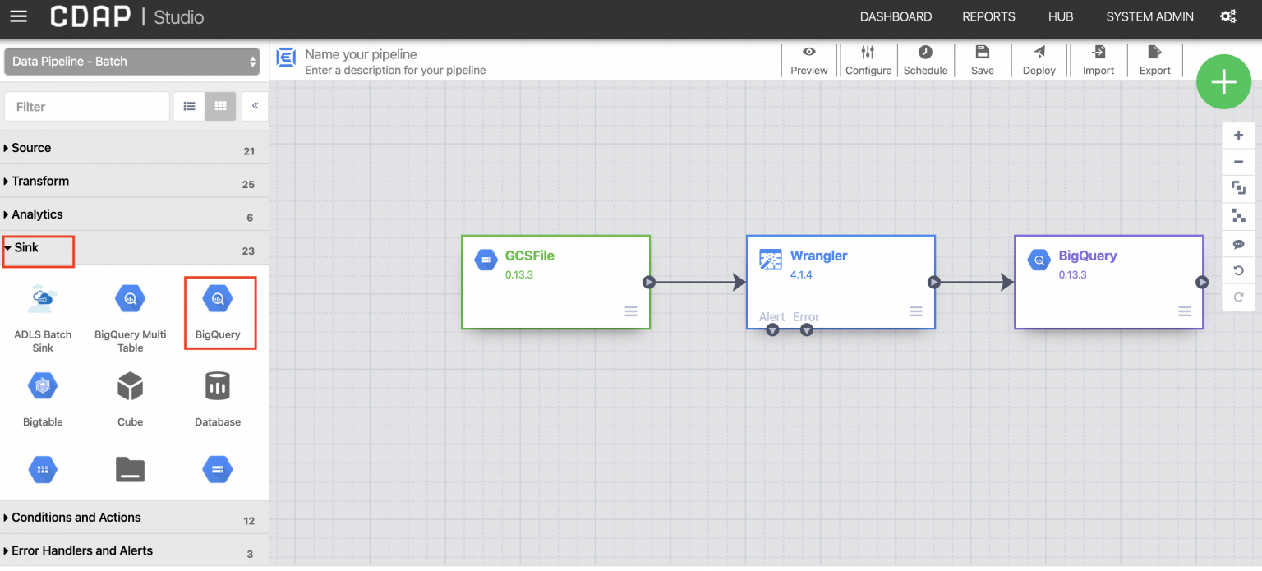Collapse the Sink category
The image size is (1262, 571).
pos(28,247)
